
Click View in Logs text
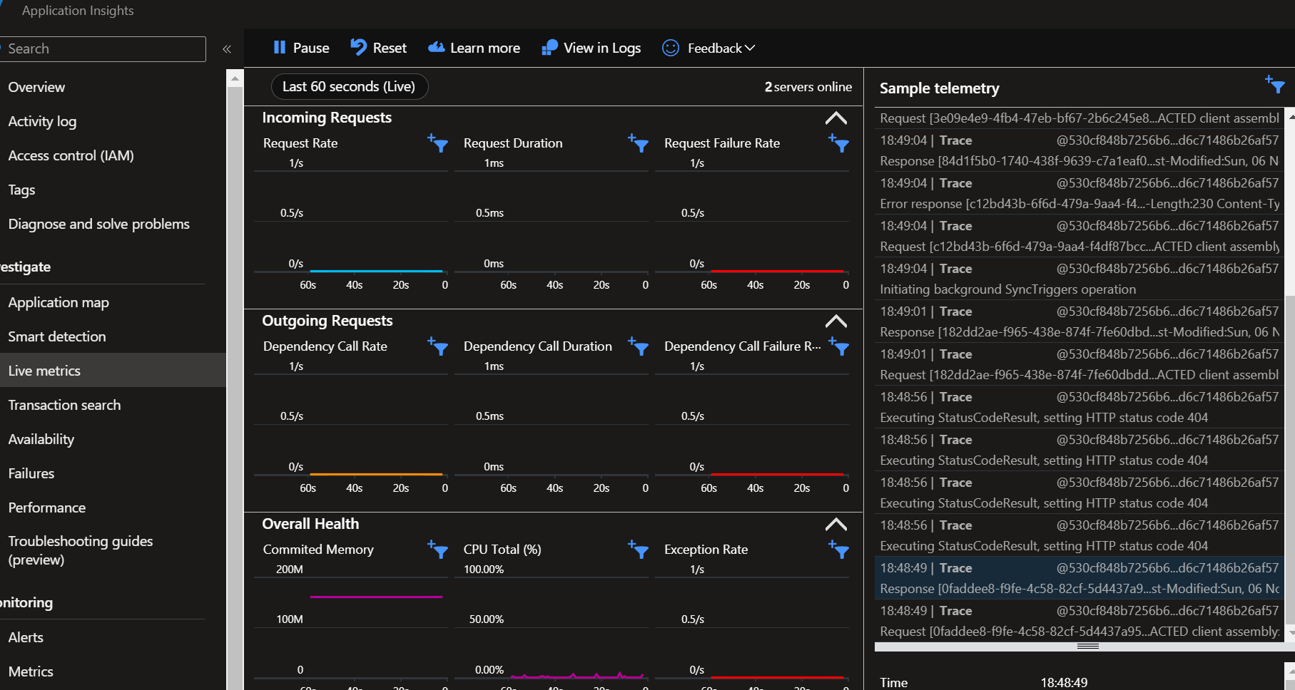602,48
